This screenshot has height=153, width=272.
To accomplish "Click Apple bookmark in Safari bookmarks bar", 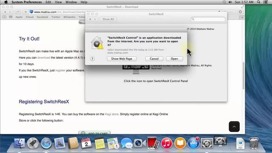I will pyautogui.click(x=19, y=17).
